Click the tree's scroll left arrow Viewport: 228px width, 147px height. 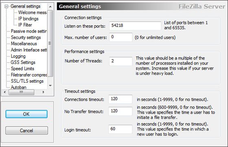click(x=4, y=92)
